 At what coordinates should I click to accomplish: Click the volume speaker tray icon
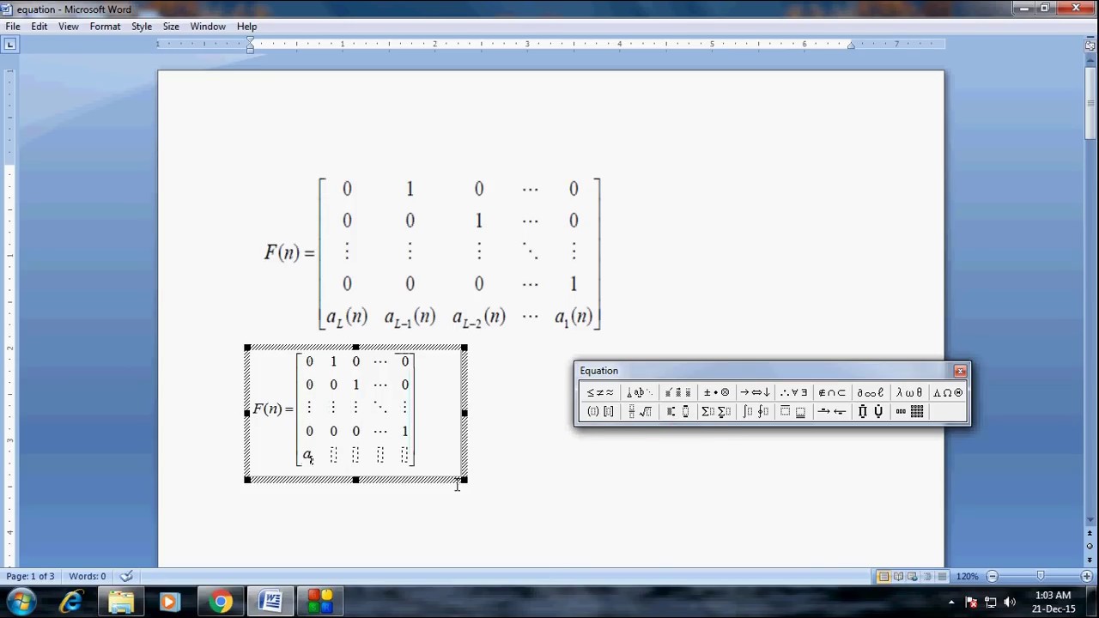click(x=1010, y=603)
